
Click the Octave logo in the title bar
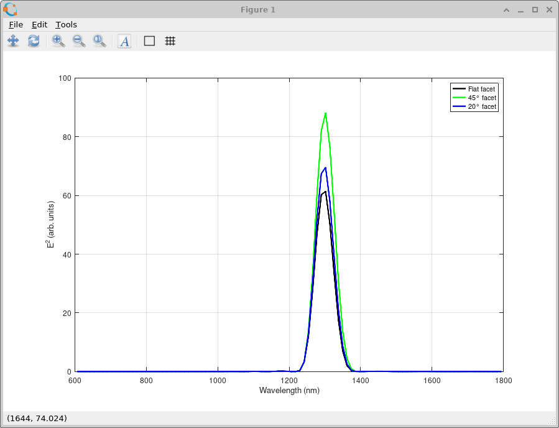pos(9,9)
